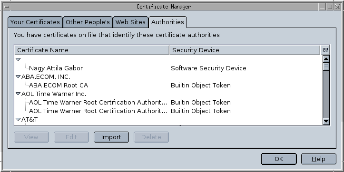Open the Web Sites tab
The height and width of the screenshot is (172, 344).
pos(130,22)
